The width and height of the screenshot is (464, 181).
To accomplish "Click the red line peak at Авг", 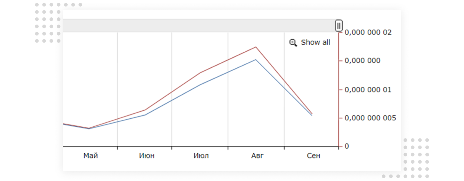I will tap(256, 47).
